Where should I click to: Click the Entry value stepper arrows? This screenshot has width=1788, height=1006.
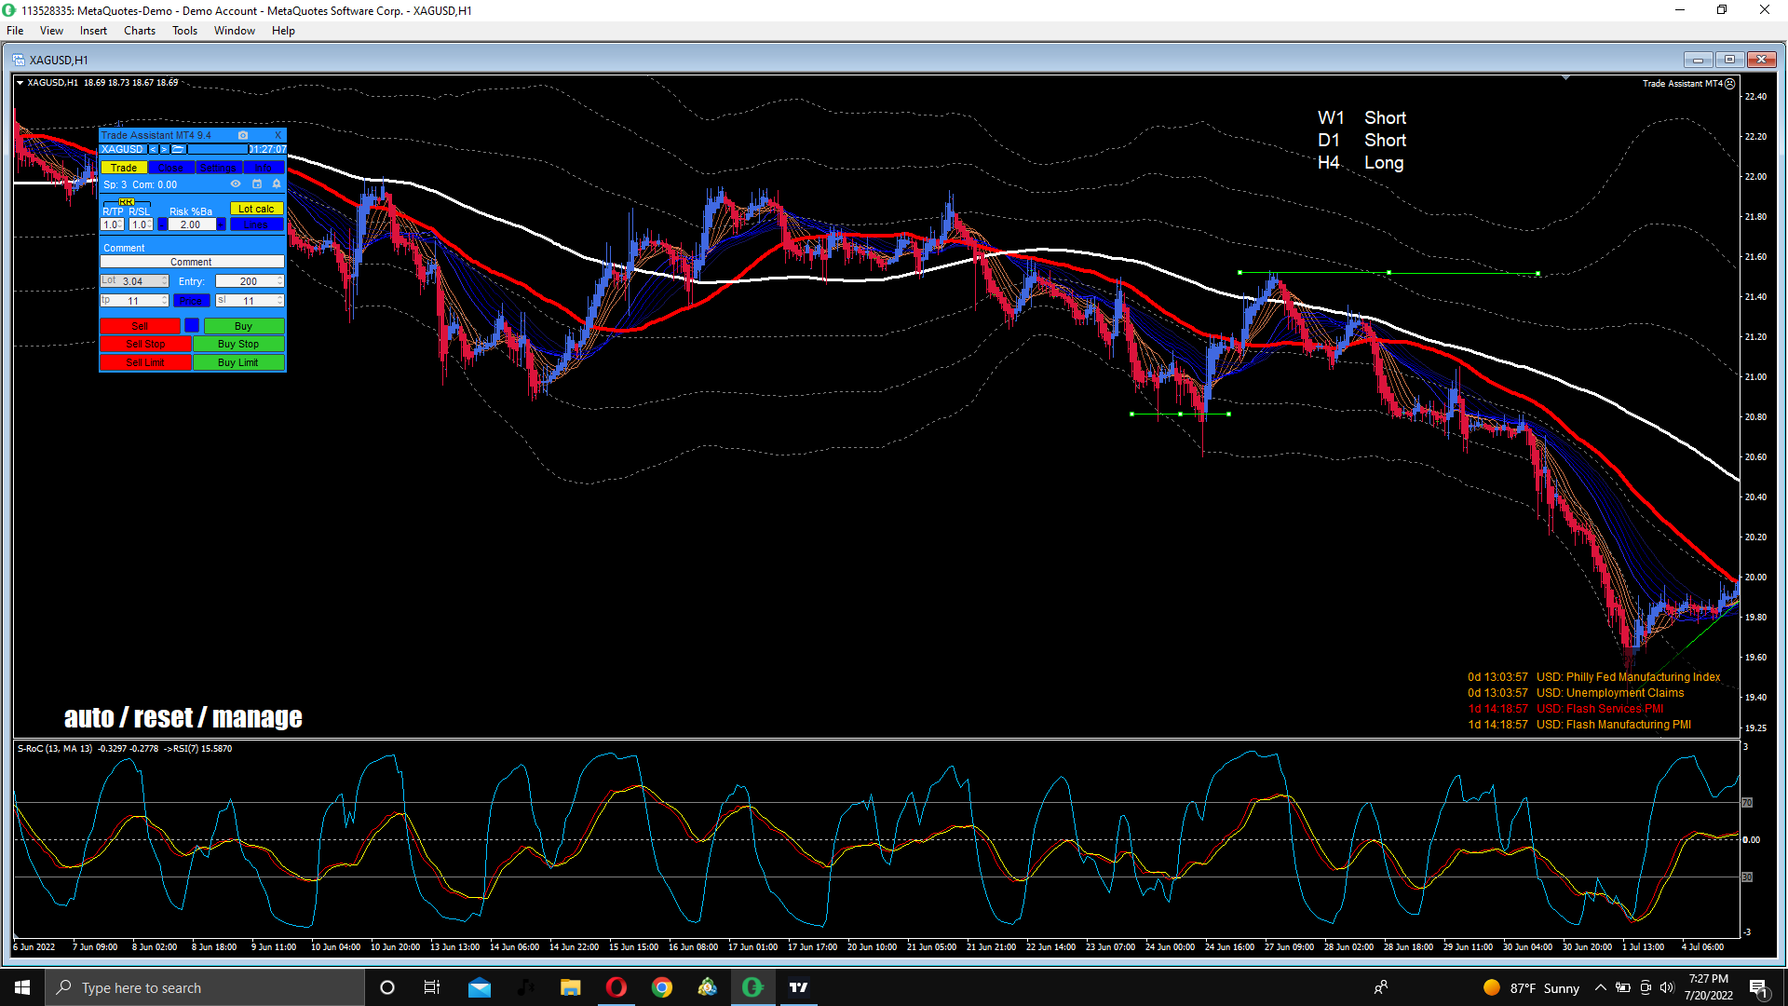[x=280, y=281]
